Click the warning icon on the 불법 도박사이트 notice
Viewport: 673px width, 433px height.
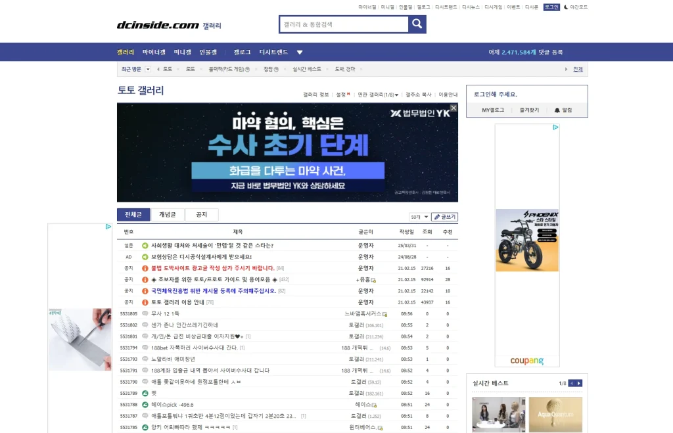pyautogui.click(x=146, y=268)
